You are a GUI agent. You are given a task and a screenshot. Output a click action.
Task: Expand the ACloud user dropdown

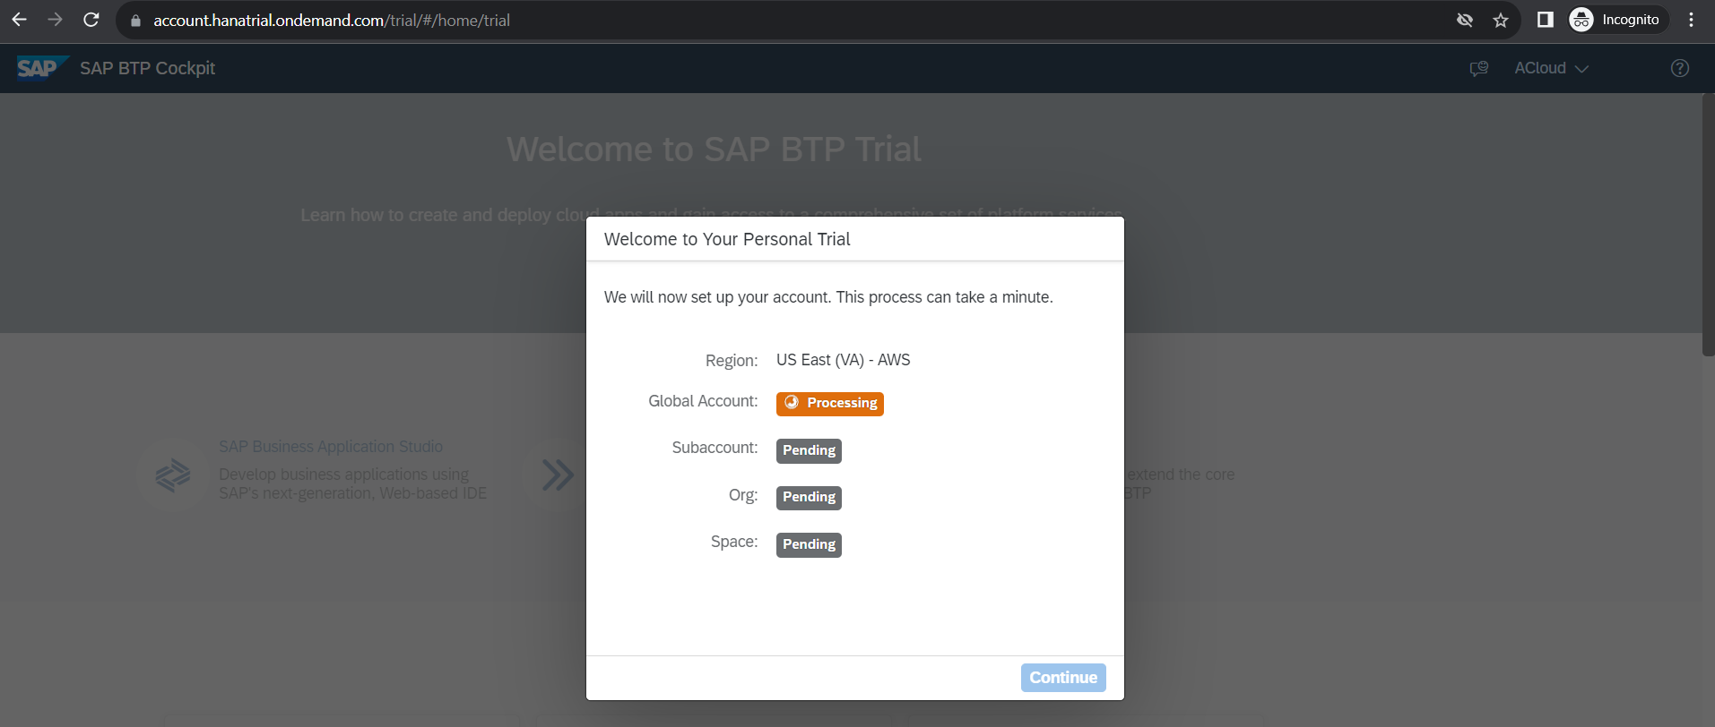1551,68
